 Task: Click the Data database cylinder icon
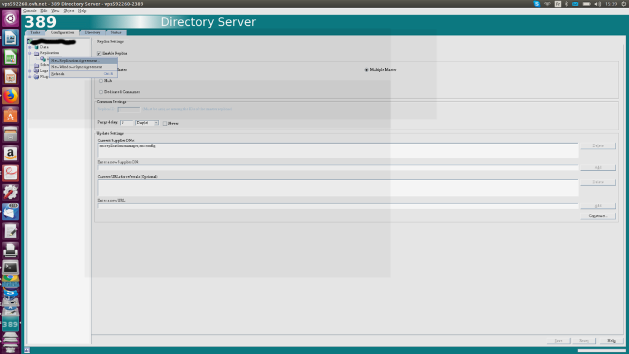tap(36, 47)
